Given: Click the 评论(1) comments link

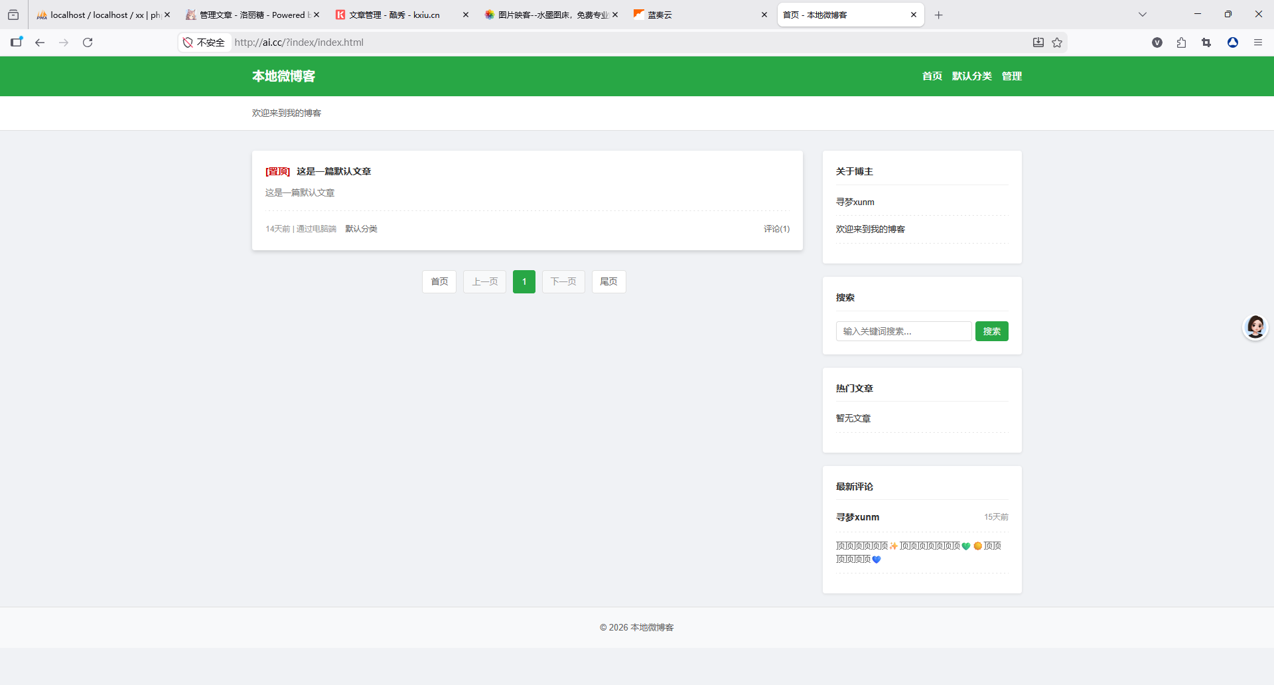Looking at the screenshot, I should tap(776, 229).
